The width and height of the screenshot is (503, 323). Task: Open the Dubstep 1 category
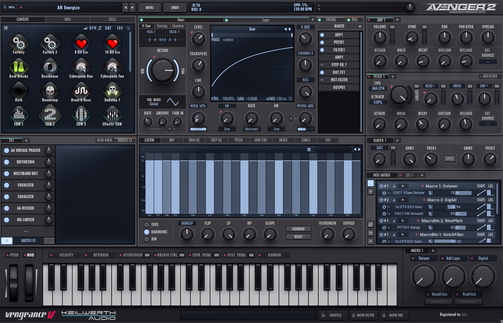tap(112, 91)
